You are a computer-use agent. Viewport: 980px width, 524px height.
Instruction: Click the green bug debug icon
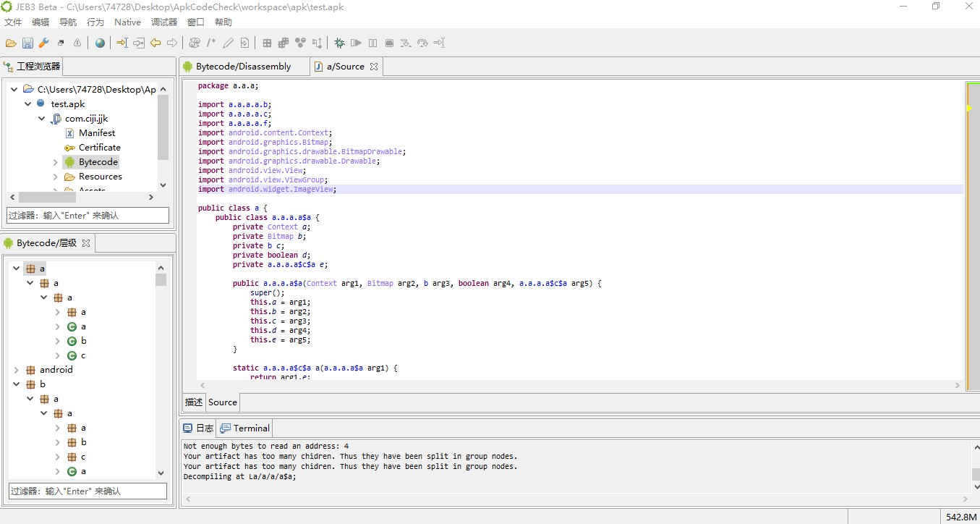339,43
